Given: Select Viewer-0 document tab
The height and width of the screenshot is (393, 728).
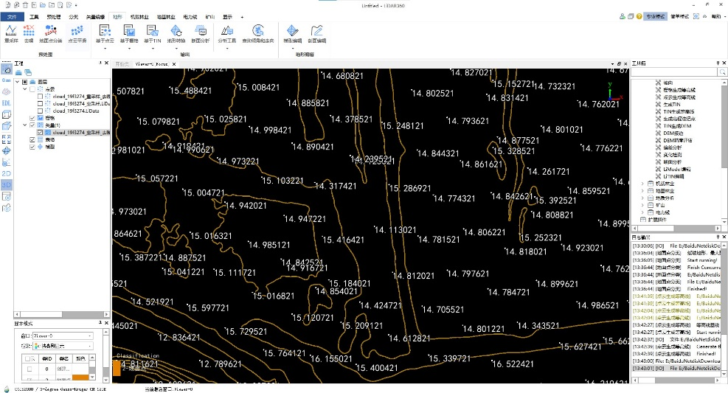Looking at the screenshot, I should click(152, 64).
